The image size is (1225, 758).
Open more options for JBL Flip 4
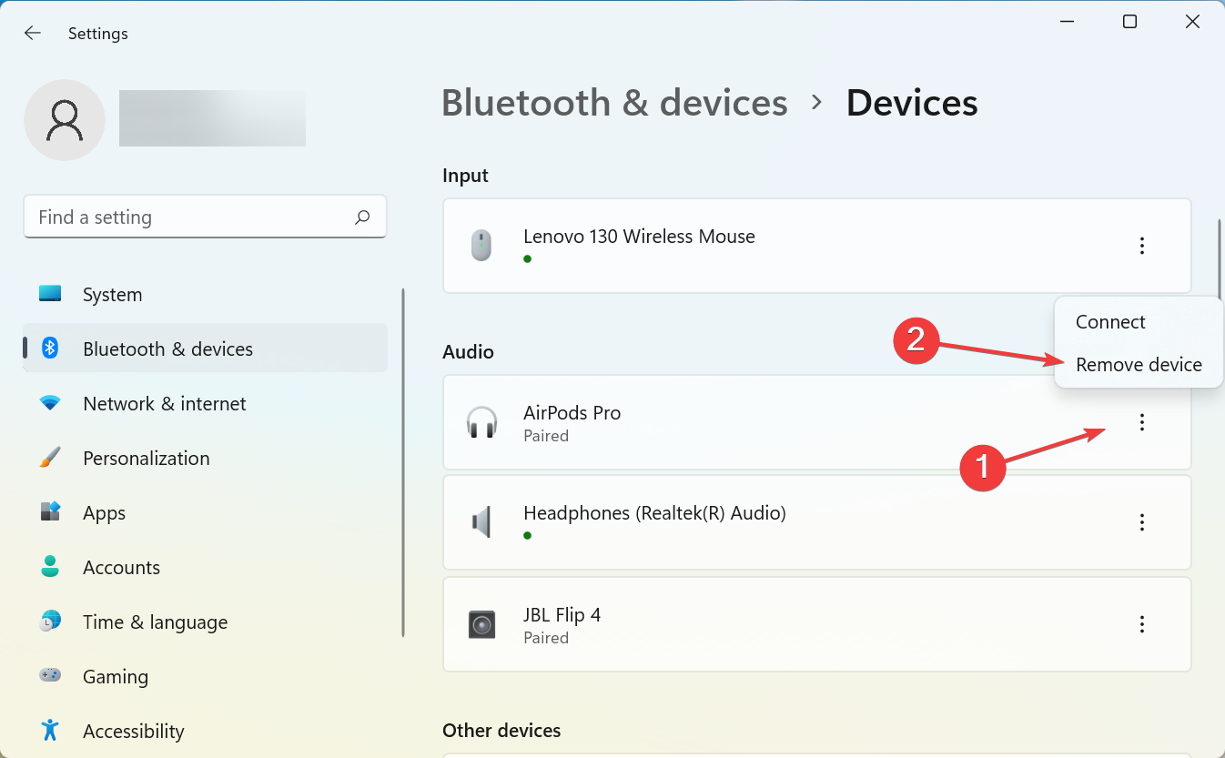coord(1141,624)
